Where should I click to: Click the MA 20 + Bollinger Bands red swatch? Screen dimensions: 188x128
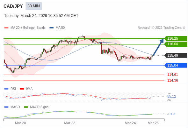(x=6, y=28)
